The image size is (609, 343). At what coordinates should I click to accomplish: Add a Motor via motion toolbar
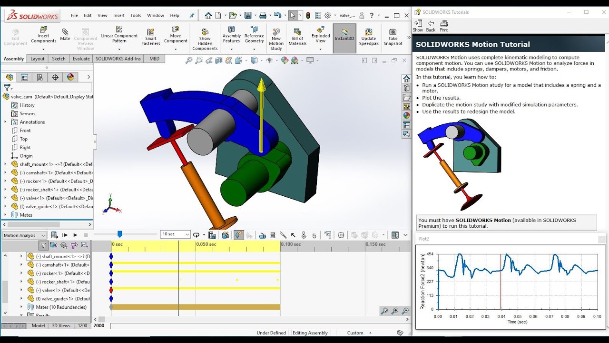click(262, 235)
